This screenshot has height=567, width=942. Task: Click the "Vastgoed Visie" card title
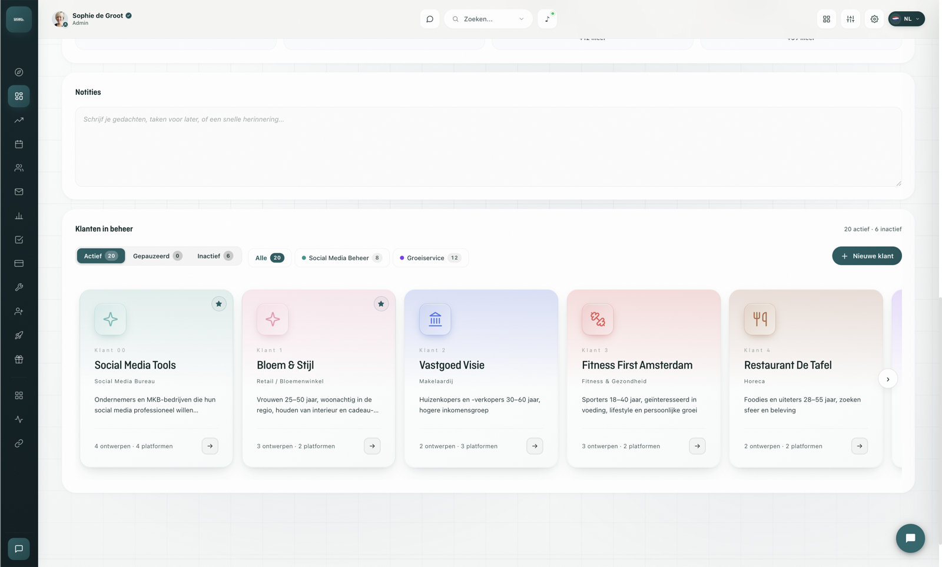coord(452,365)
